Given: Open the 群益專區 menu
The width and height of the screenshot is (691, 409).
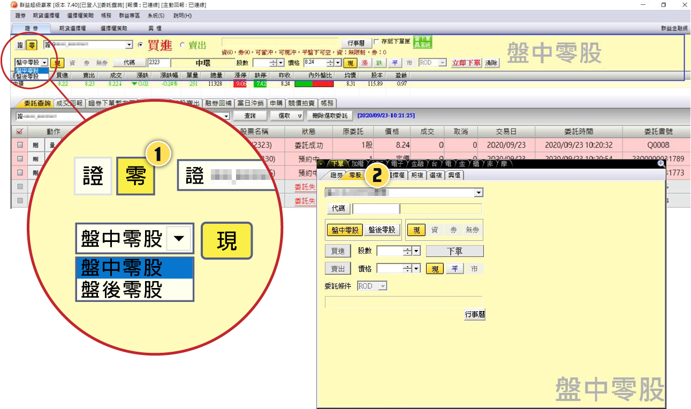Looking at the screenshot, I should [x=128, y=16].
